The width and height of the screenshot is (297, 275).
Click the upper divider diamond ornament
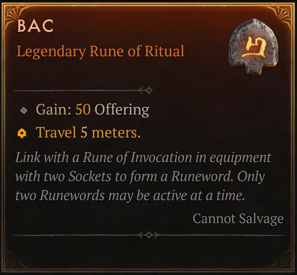click(149, 90)
